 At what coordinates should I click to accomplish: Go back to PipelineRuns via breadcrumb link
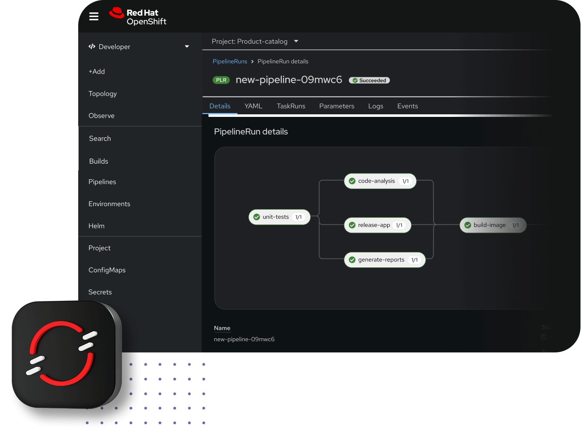tap(230, 61)
